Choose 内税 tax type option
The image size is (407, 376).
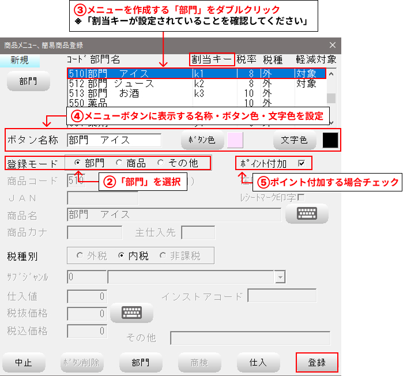coord(122,255)
